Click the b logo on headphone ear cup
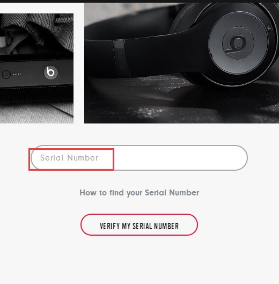Screen dimensions: 279x284 point(236,44)
